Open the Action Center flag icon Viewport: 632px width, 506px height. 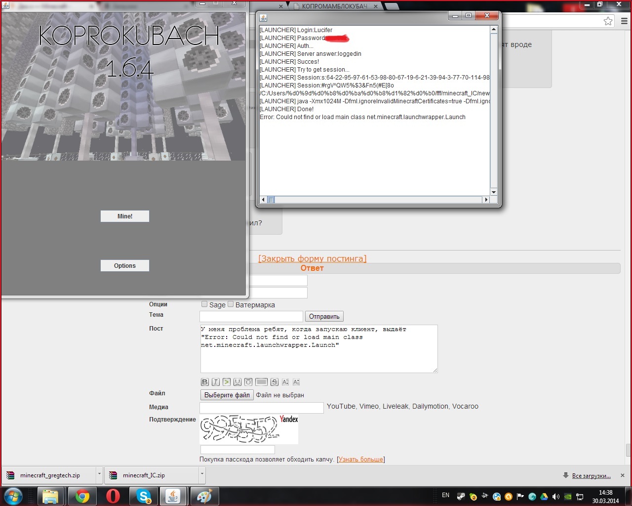coord(520,497)
